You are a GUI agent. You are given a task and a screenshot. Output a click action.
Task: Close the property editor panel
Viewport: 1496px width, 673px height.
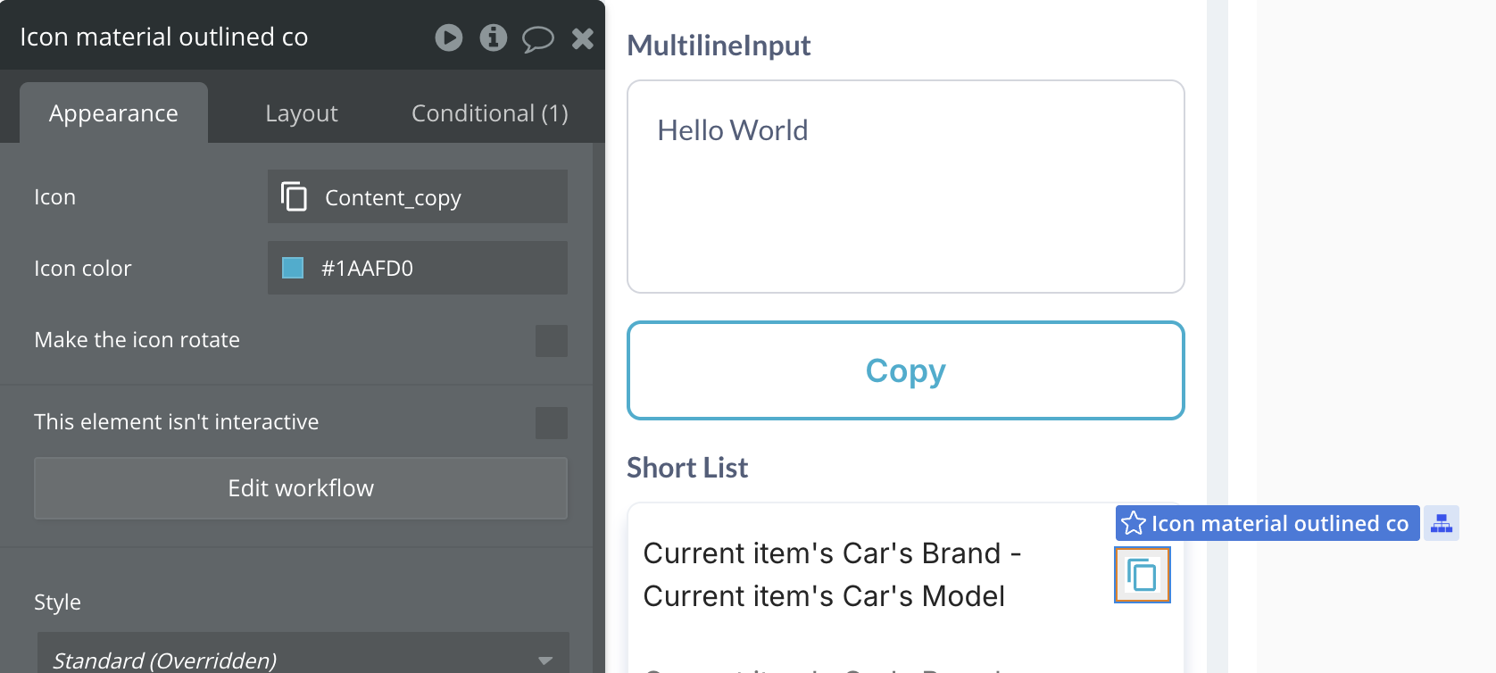click(583, 38)
